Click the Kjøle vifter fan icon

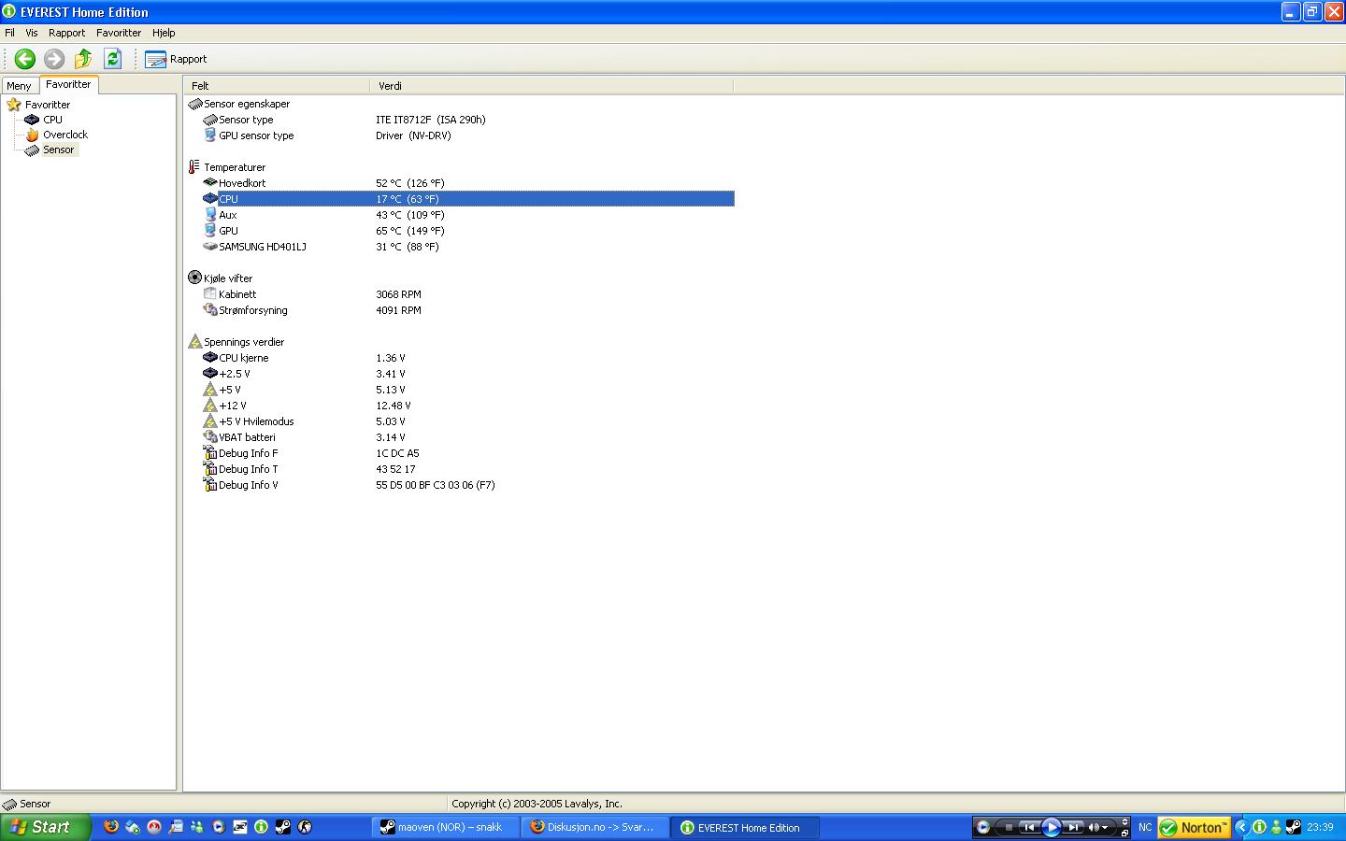[x=194, y=278]
